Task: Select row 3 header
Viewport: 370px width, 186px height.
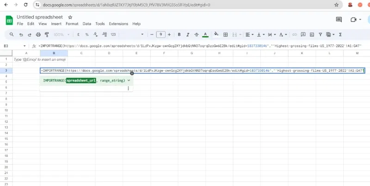Action: [x=6, y=70]
